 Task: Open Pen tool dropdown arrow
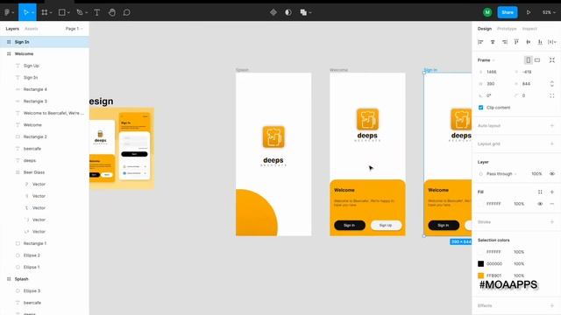(x=86, y=12)
